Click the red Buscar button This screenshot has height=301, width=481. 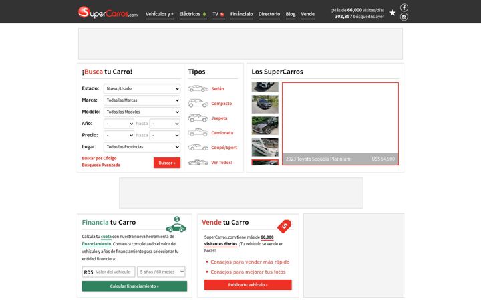pos(167,163)
